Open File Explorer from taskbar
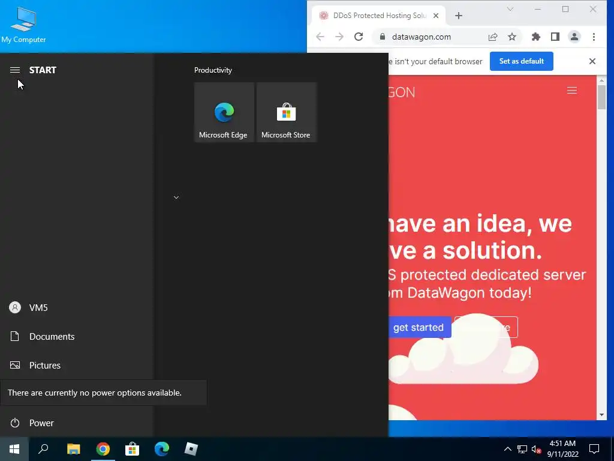 [x=73, y=449]
